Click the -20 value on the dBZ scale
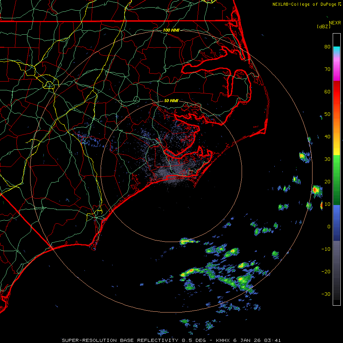Screen dimensions: 343x343 [x=326, y=271]
